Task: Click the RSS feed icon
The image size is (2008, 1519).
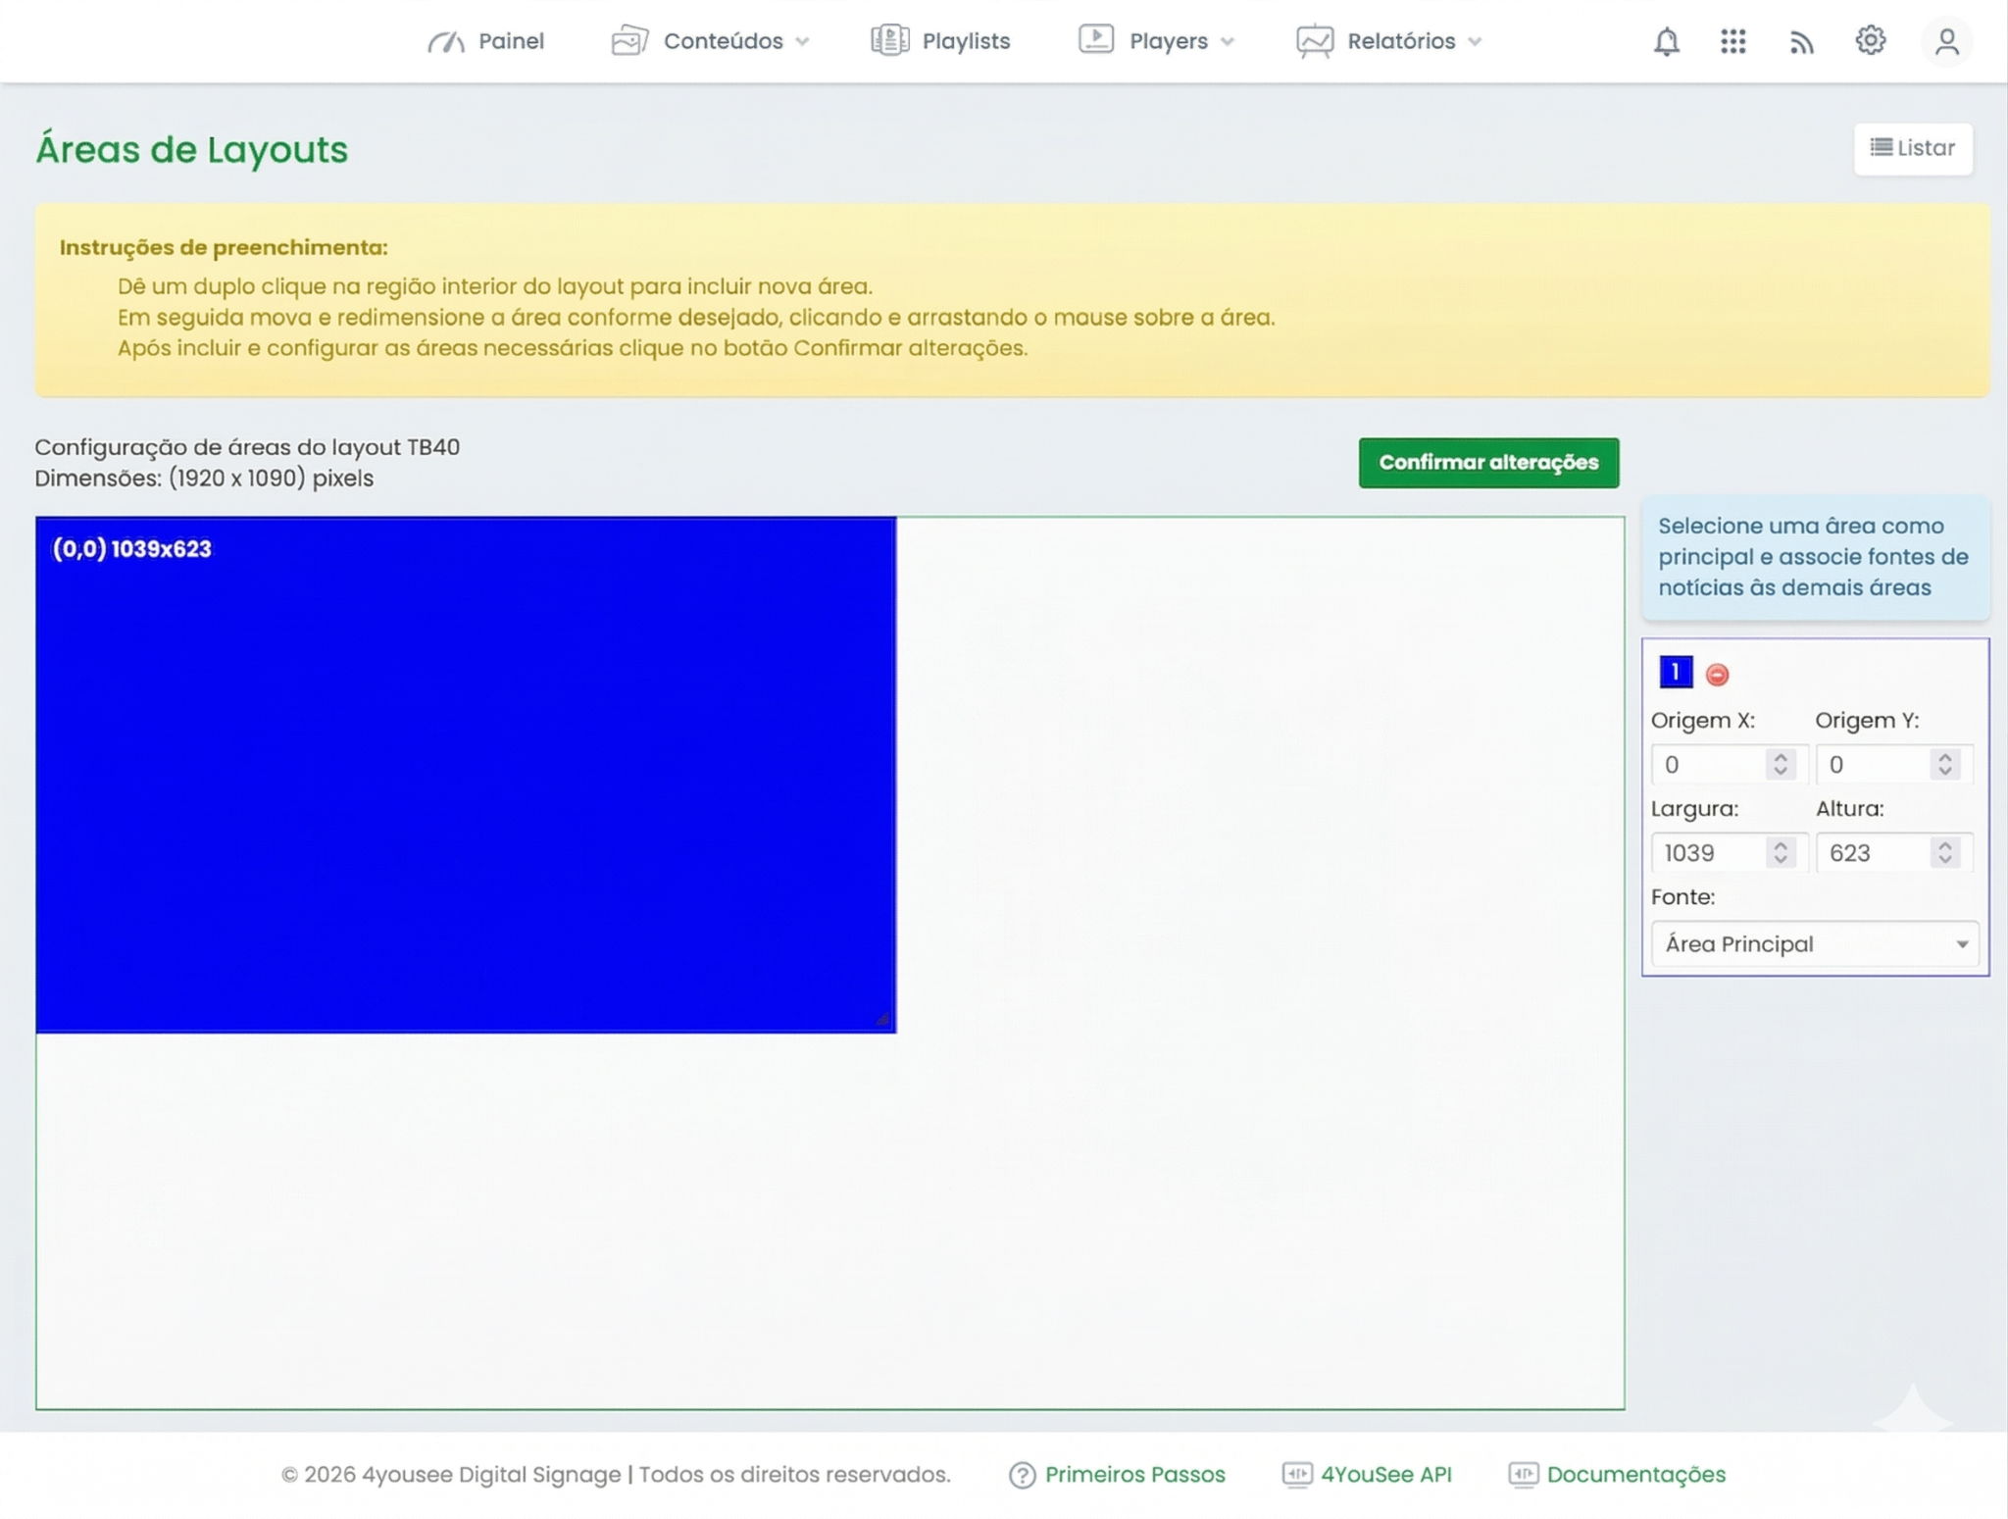Action: pos(1801,41)
